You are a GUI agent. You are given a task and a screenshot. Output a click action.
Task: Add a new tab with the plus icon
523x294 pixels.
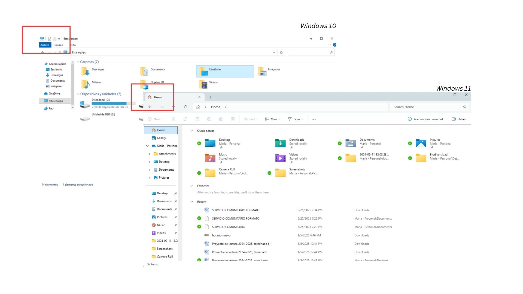click(x=210, y=97)
